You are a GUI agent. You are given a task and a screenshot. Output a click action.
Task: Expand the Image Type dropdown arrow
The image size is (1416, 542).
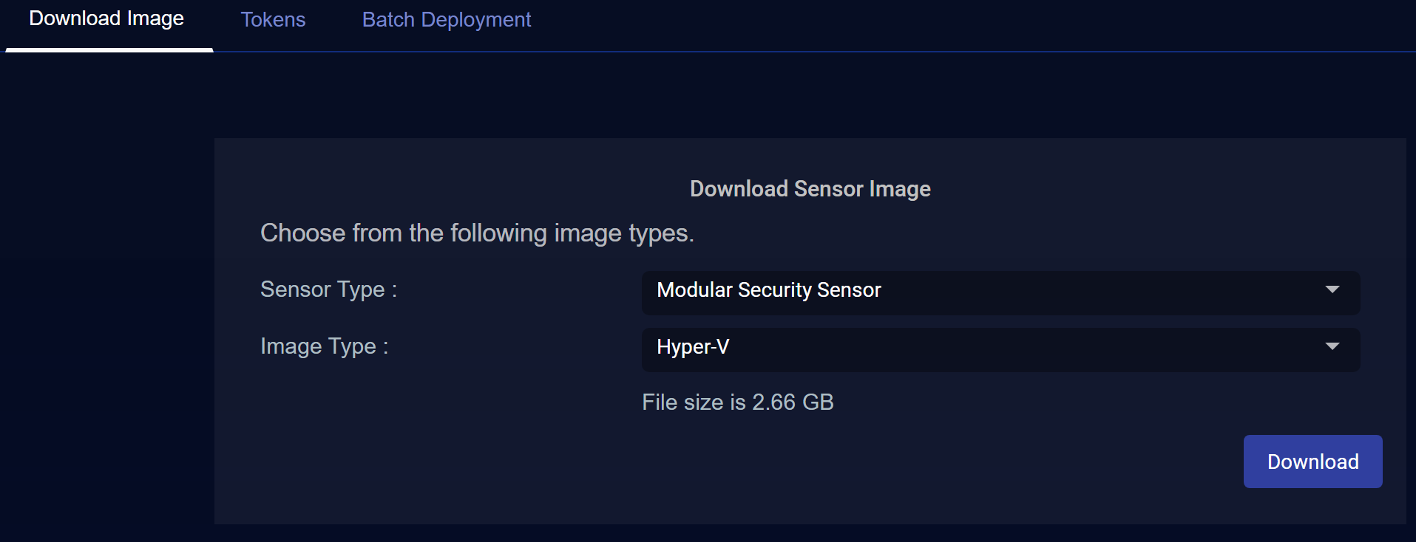point(1332,346)
